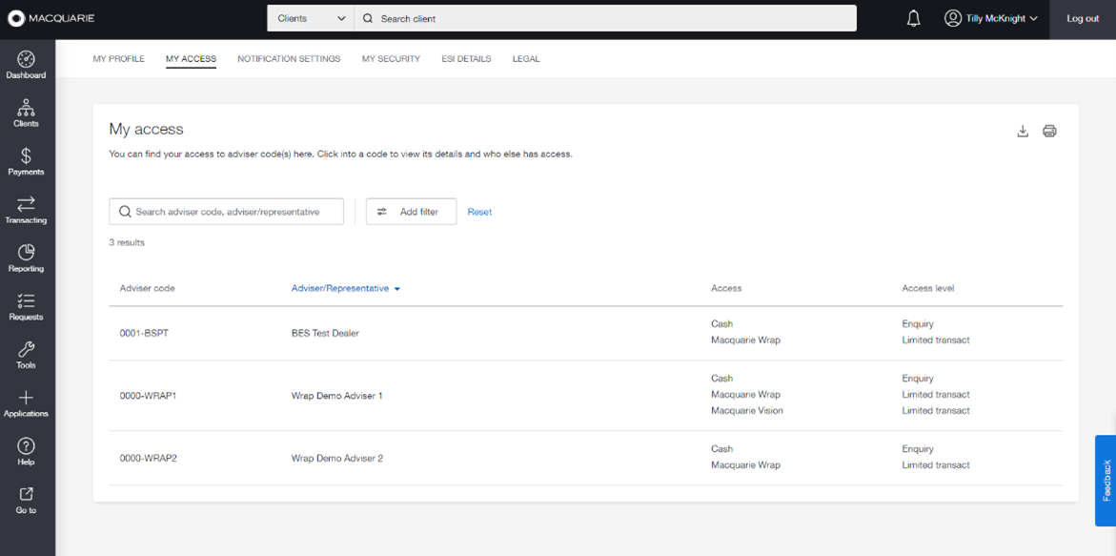Click the Add filter button
This screenshot has width=1116, height=556.
click(x=412, y=212)
